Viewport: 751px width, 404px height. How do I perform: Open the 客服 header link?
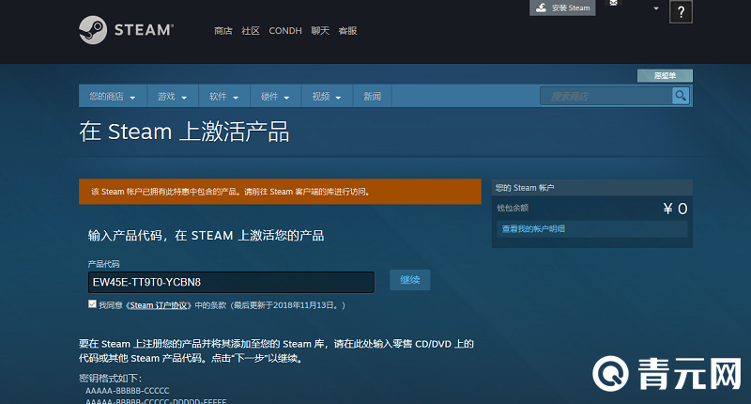(347, 31)
